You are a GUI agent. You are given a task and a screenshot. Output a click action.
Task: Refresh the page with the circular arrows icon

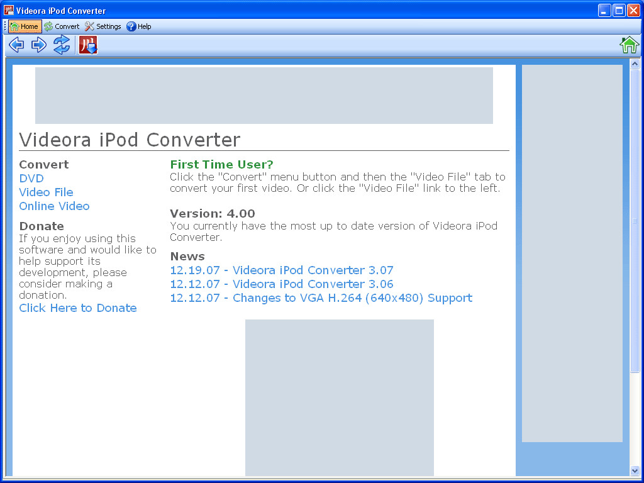pyautogui.click(x=62, y=45)
